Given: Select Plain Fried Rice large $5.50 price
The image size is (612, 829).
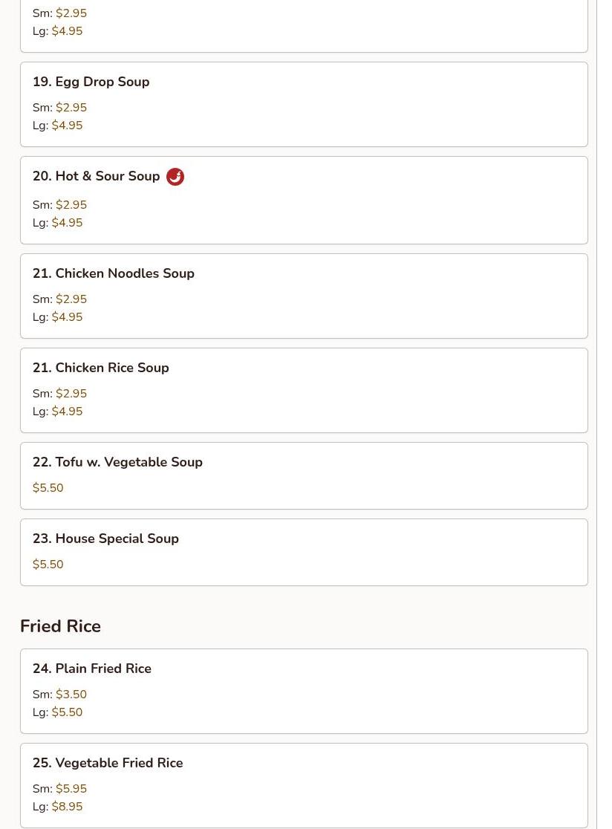Looking at the screenshot, I should 67,712.
